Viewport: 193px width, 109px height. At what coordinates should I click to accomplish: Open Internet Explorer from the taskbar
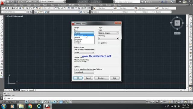39,106
